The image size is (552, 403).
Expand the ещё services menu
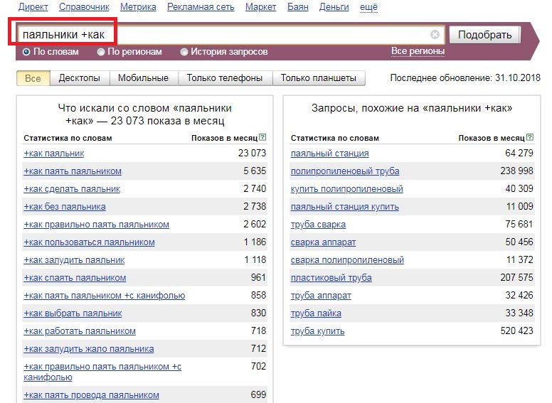[368, 7]
